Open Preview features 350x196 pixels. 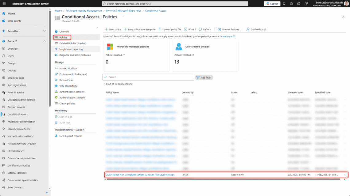point(228,29)
